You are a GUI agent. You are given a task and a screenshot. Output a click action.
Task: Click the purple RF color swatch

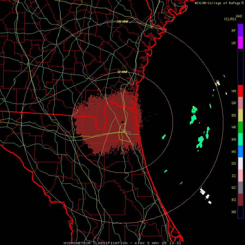[240, 30]
